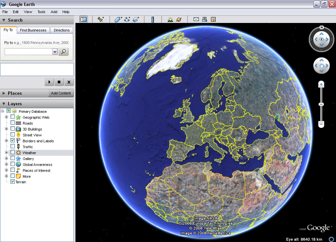336x242 pixels.
Task: Enable the Street View layer
Action: (x=13, y=134)
